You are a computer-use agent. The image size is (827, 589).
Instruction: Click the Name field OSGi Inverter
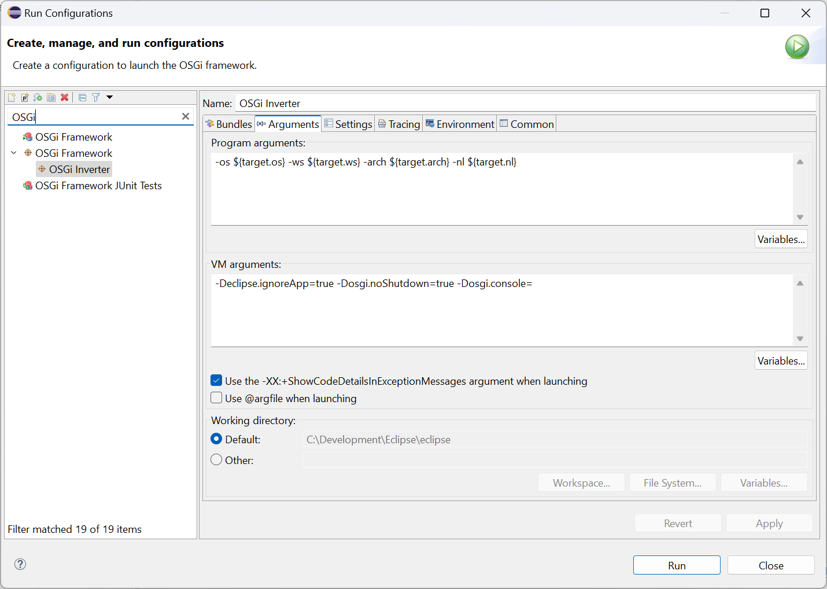pos(526,104)
